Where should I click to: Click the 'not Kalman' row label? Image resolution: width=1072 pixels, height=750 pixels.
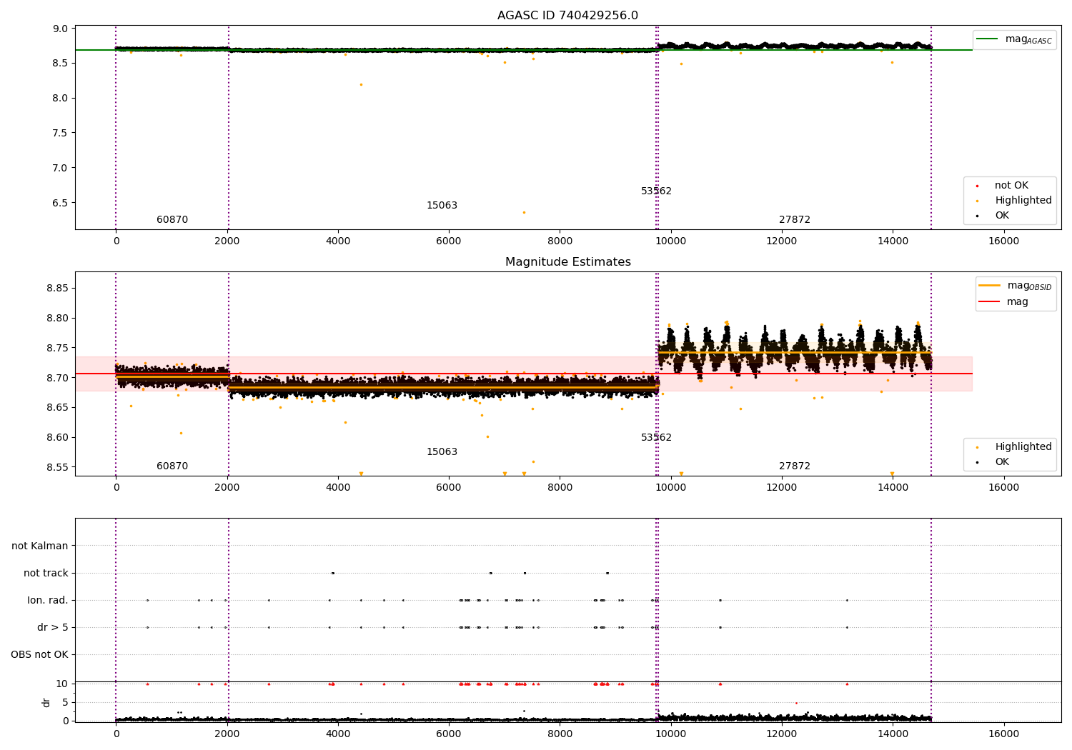point(40,546)
